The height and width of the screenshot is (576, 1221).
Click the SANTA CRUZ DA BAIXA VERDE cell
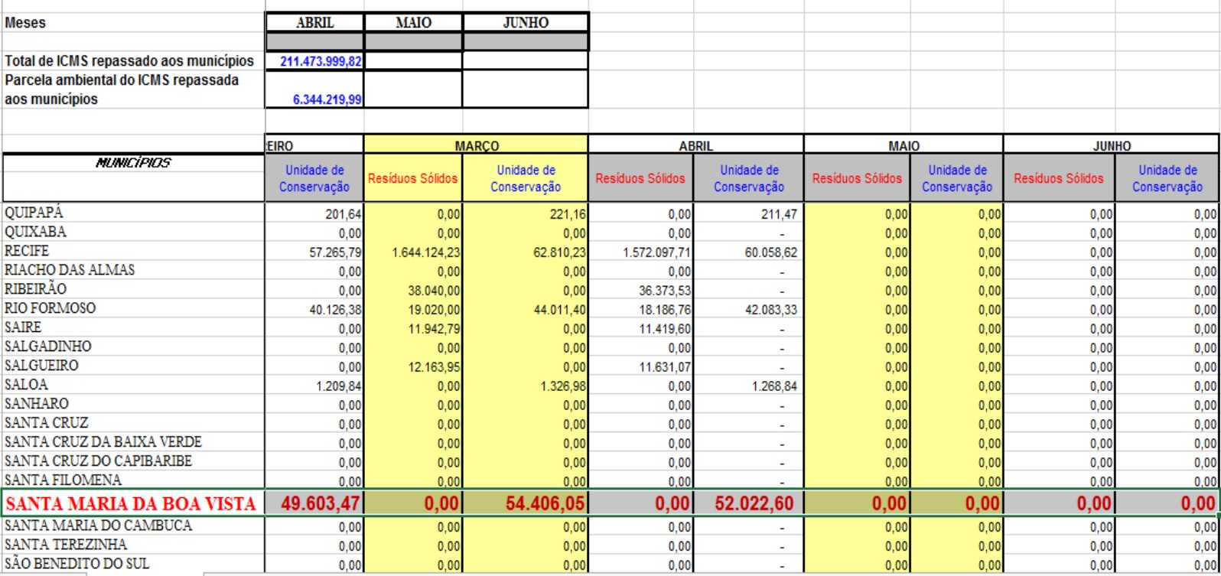[x=133, y=442]
